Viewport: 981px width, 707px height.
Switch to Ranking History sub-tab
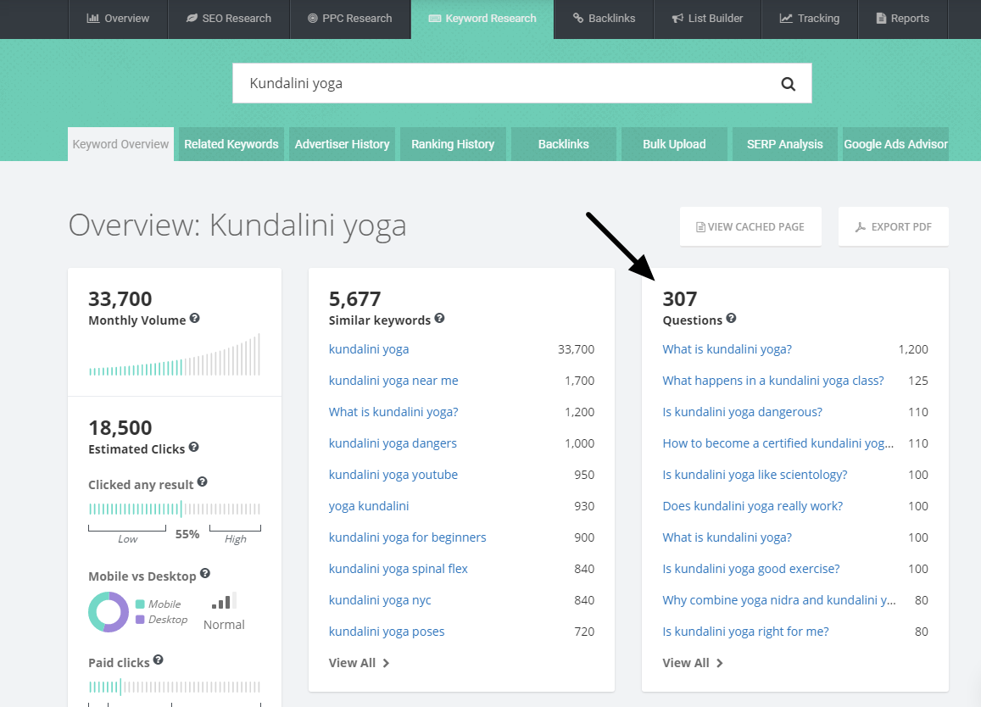click(x=453, y=144)
